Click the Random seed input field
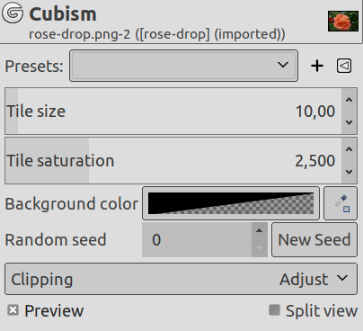 pyautogui.click(x=197, y=240)
